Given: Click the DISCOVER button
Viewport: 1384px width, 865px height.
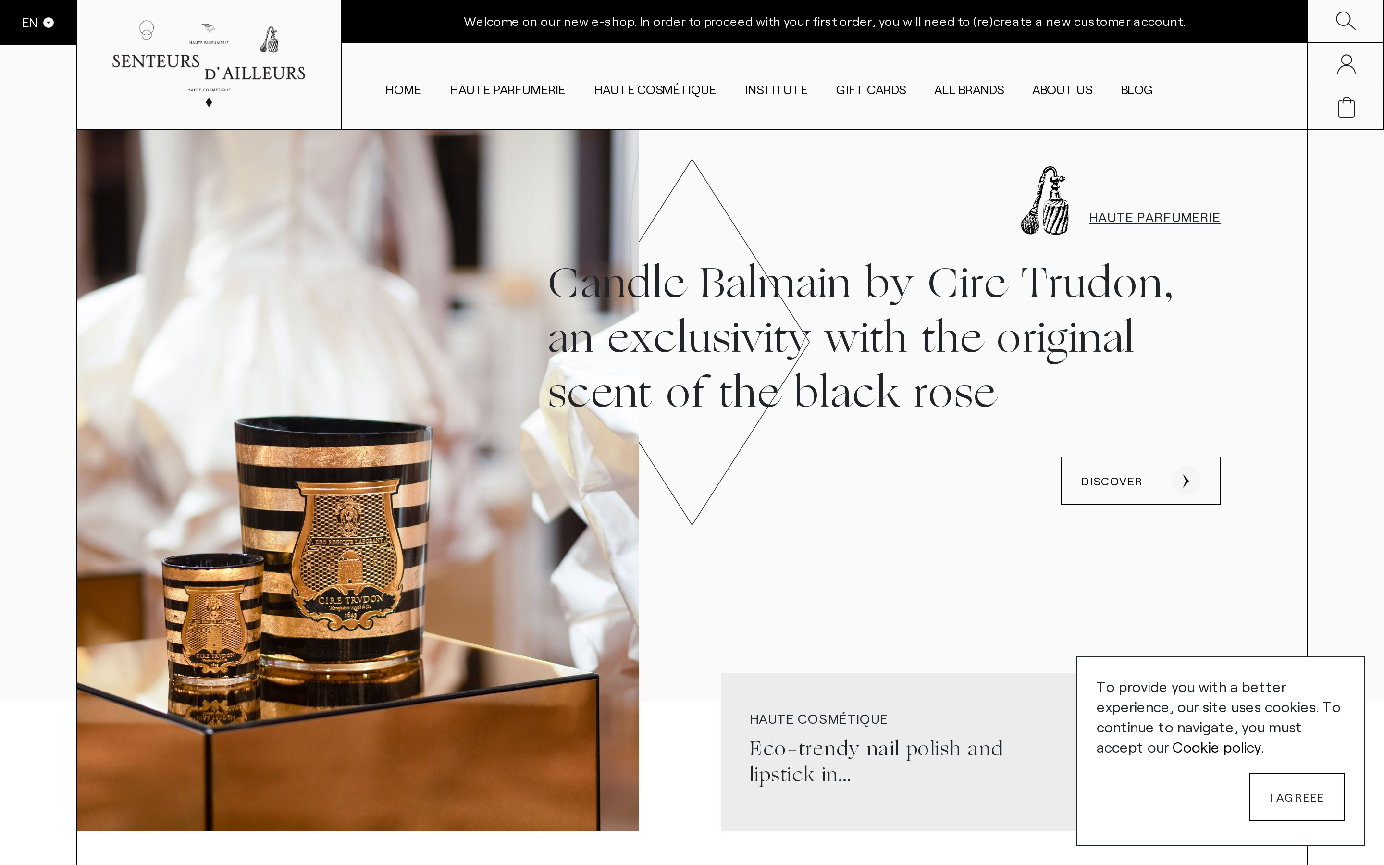Looking at the screenshot, I should [1140, 481].
